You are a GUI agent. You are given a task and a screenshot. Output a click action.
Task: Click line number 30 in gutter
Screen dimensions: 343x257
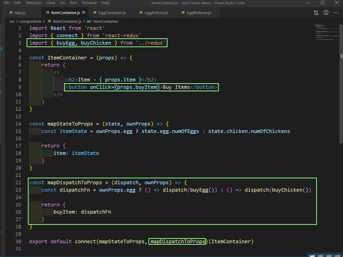[x=18, y=241]
